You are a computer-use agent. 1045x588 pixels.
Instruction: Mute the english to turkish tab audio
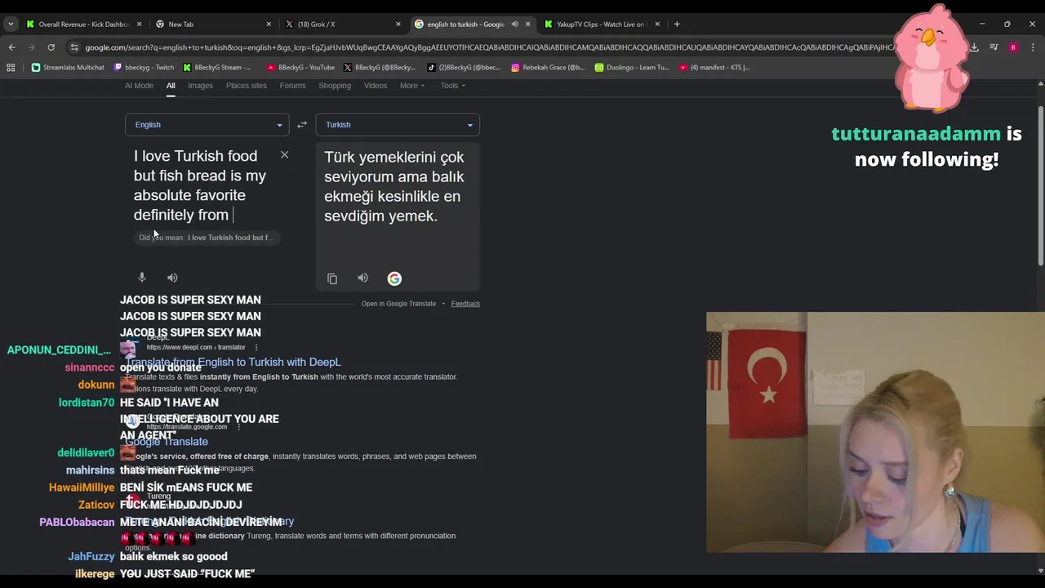pos(514,24)
